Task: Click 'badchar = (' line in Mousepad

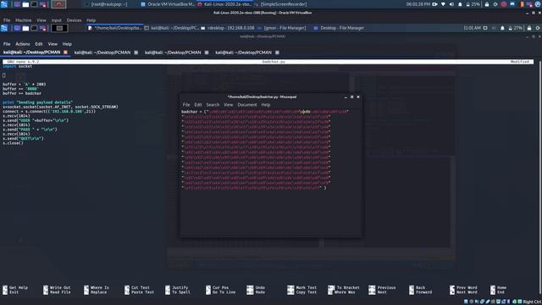Action: (x=265, y=112)
